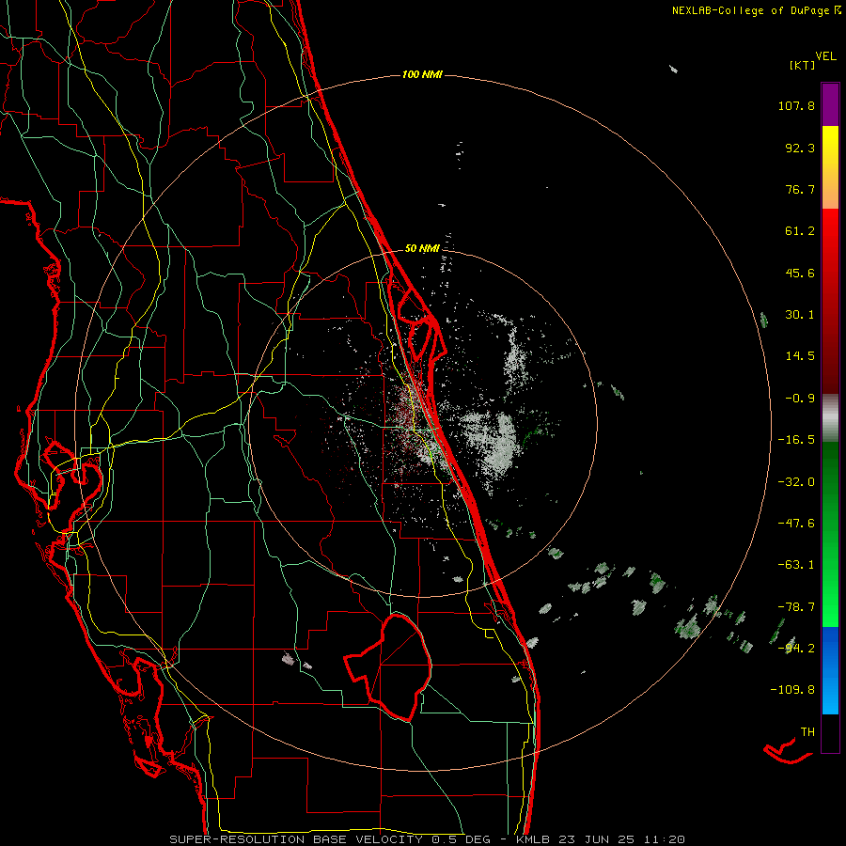Select the 14.5 velocity scale label
The image size is (846, 846).
pos(800,356)
